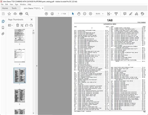
Task: Rotate page counterclockwise
Action: (x=27, y=25)
